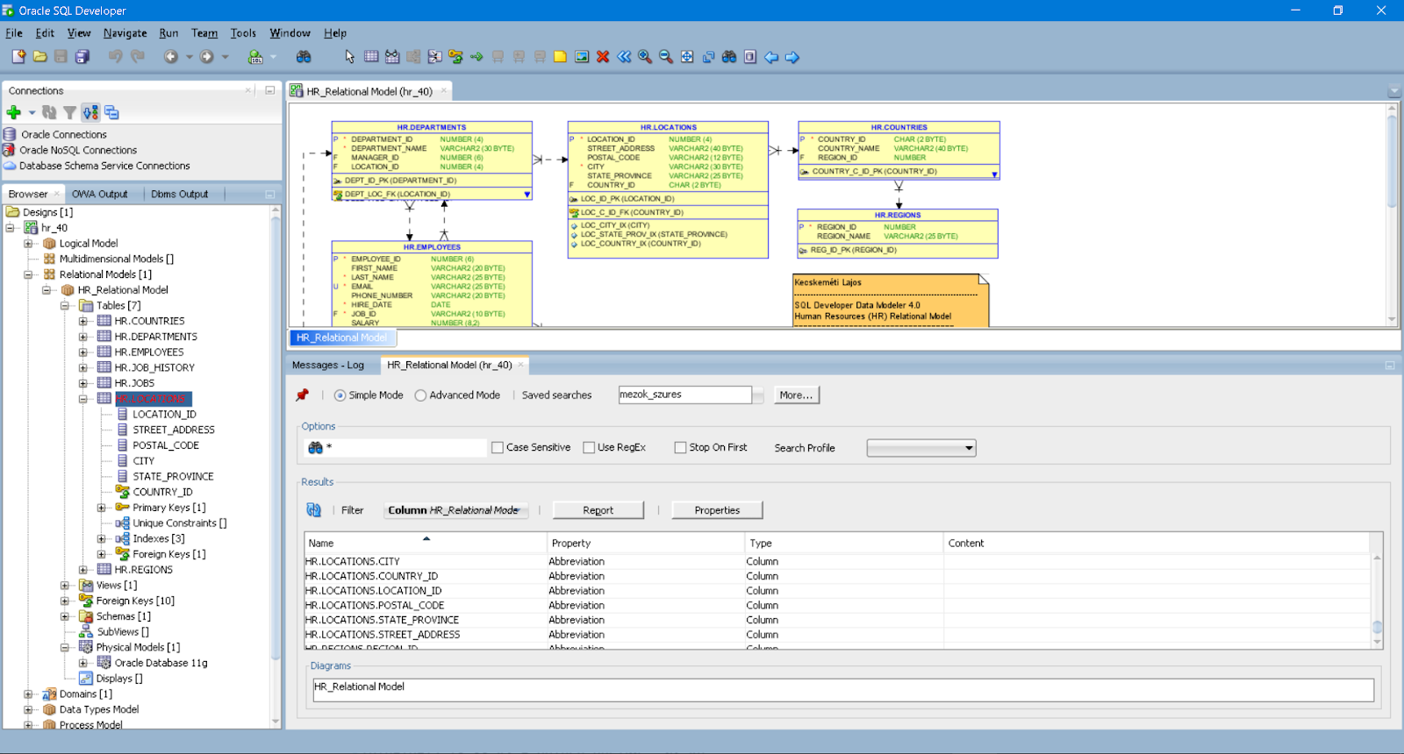
Task: Click the diagram vertical scrollbar
Action: [x=1392, y=215]
